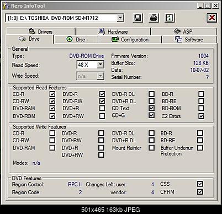The image size is (222, 214).
Task: Toggle BD-ROM read feature checkbox
Action: 202,108
